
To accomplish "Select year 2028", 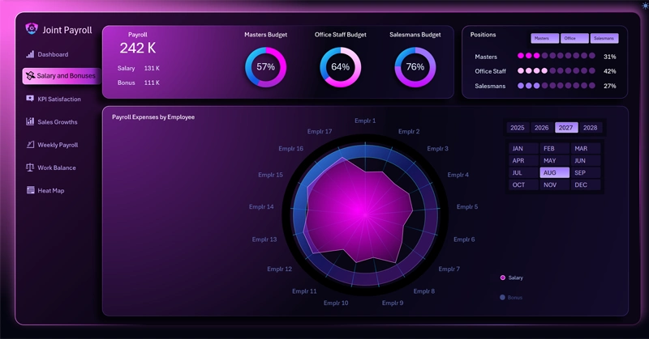I will tap(591, 128).
